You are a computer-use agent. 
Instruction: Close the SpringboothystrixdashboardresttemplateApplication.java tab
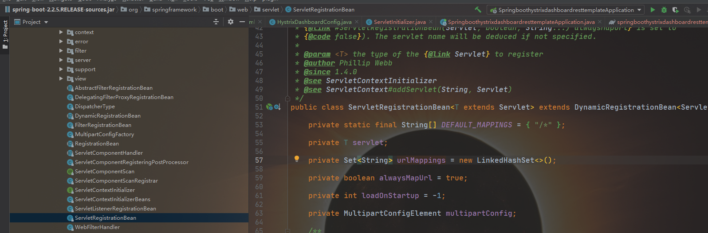click(x=600, y=22)
